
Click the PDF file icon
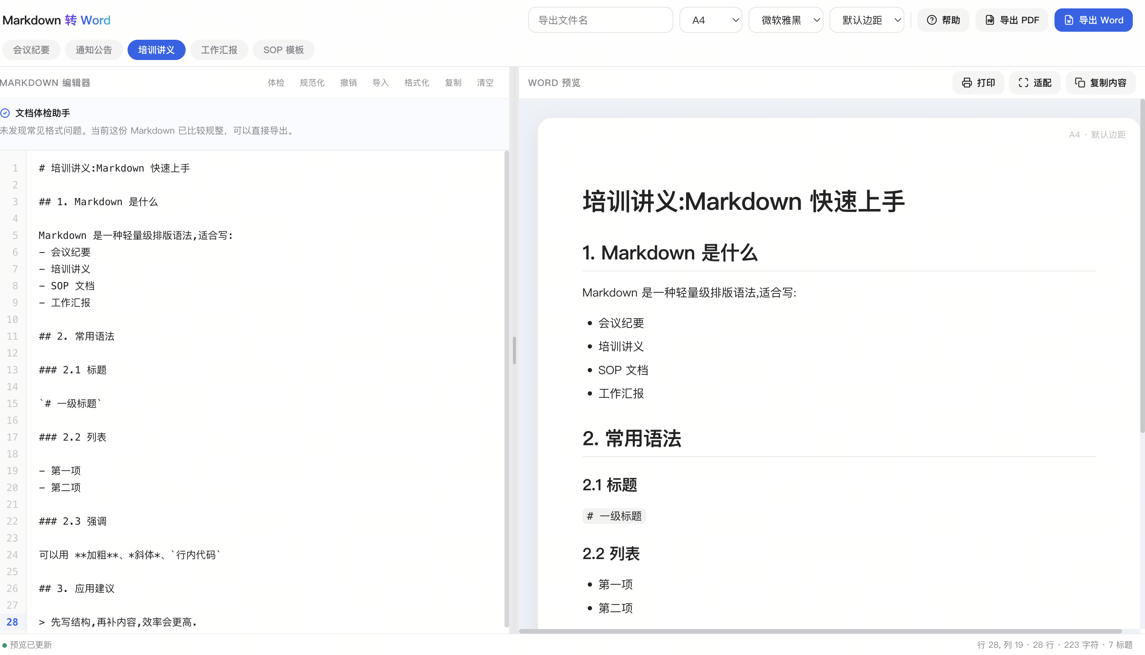(990, 20)
